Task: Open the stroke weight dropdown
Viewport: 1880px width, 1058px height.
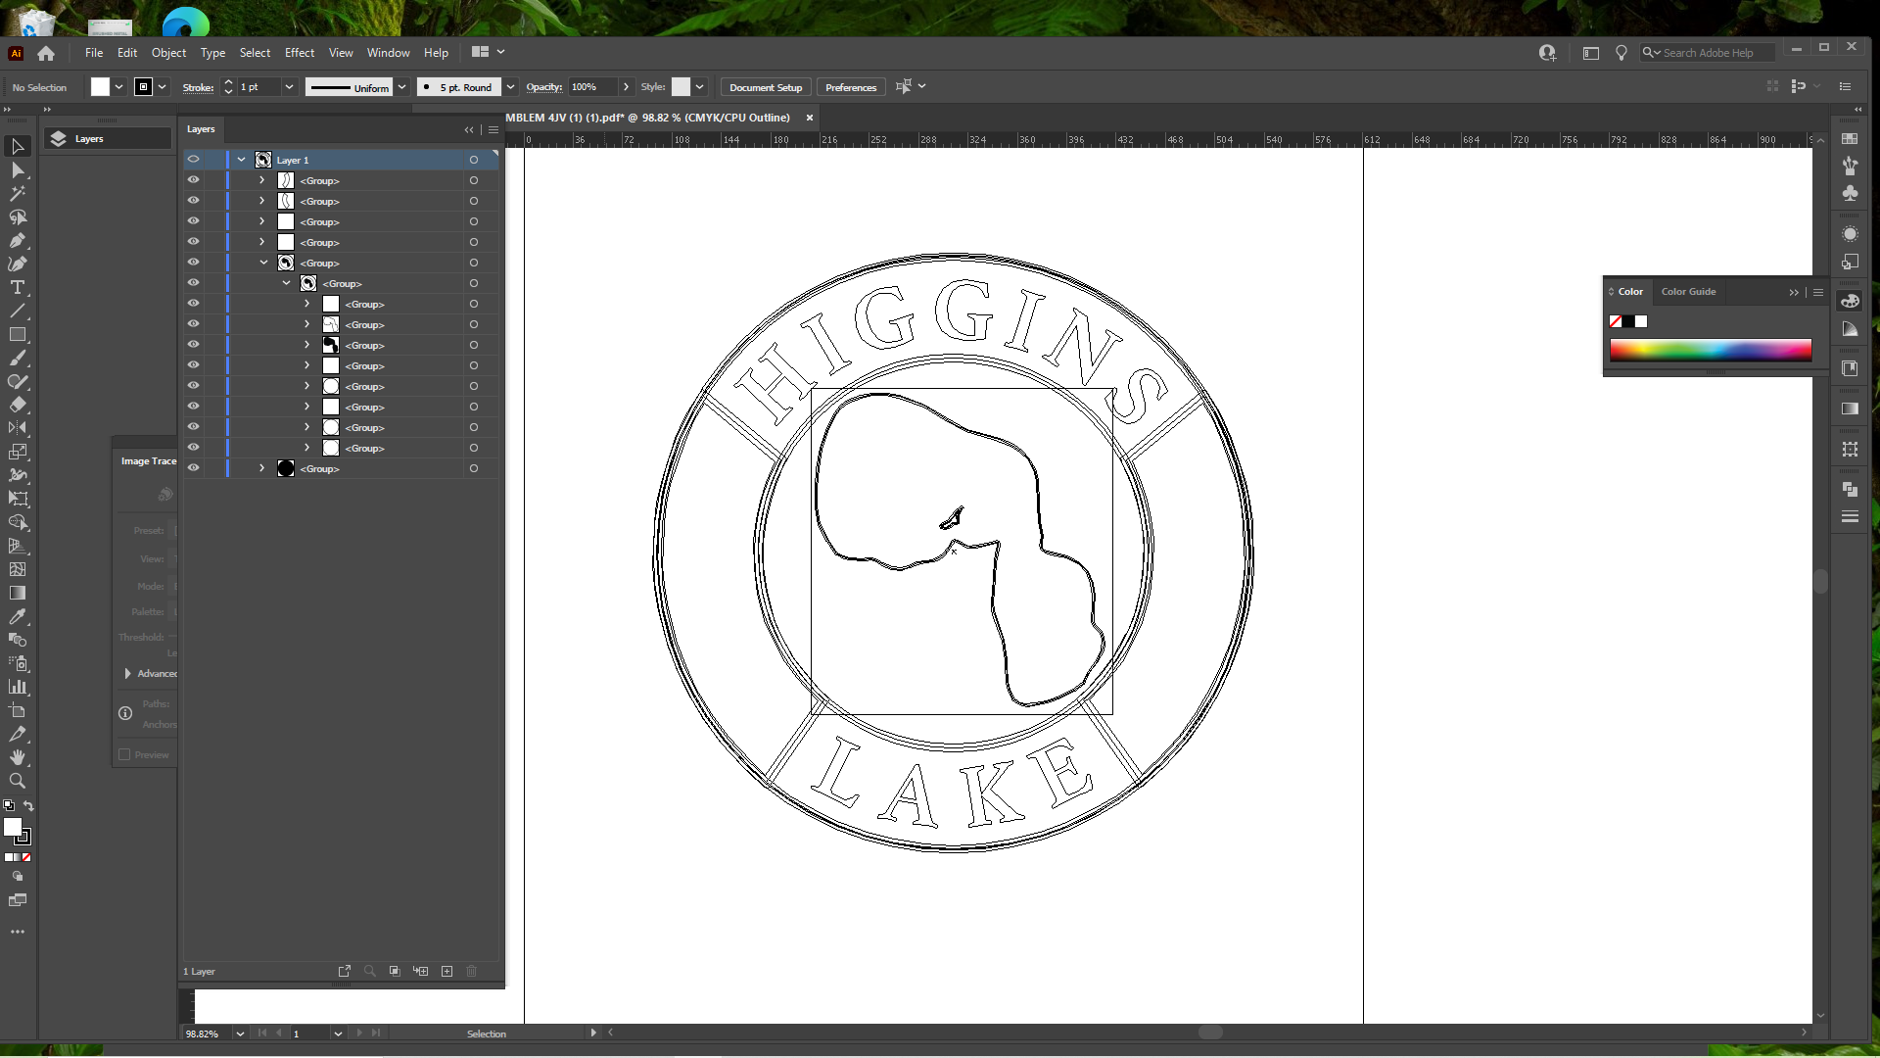Action: pos(289,87)
